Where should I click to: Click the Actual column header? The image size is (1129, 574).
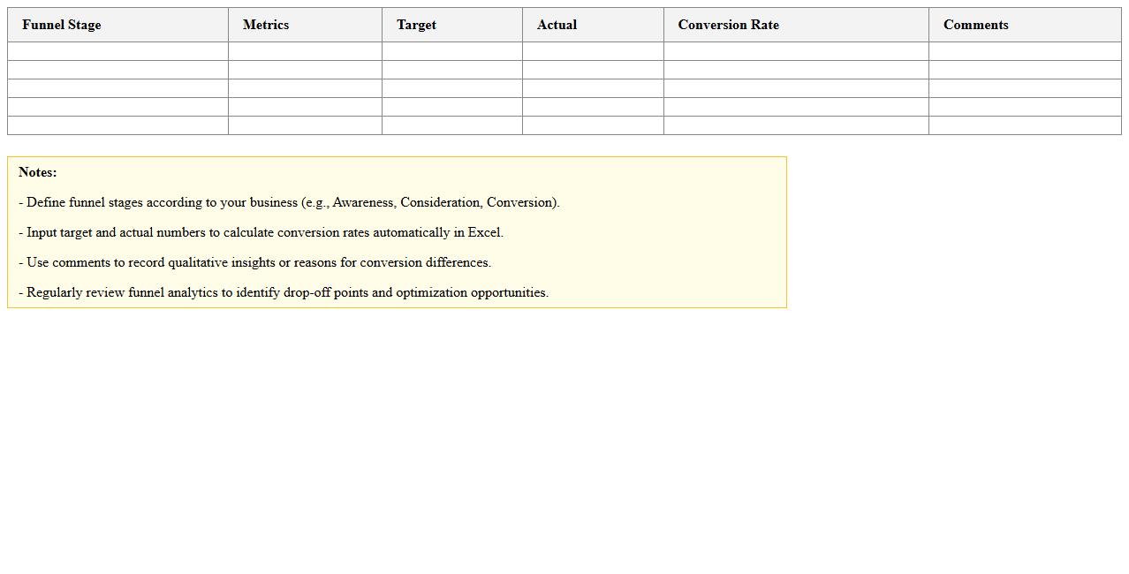(557, 25)
